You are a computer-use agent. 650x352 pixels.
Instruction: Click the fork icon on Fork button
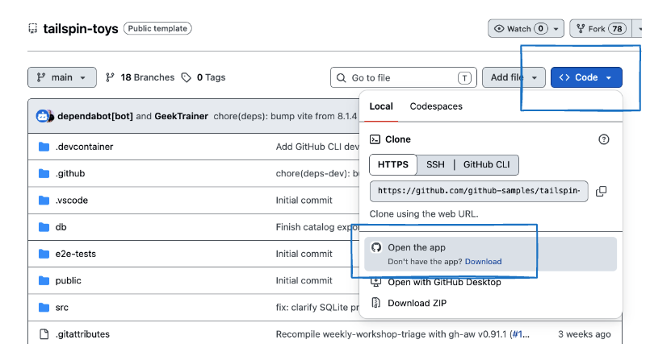click(x=581, y=28)
